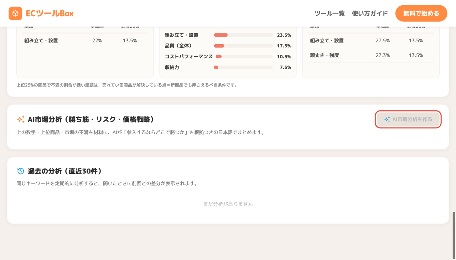The width and height of the screenshot is (456, 260).
Task: Select the 23.5% value text
Action: [284, 35]
